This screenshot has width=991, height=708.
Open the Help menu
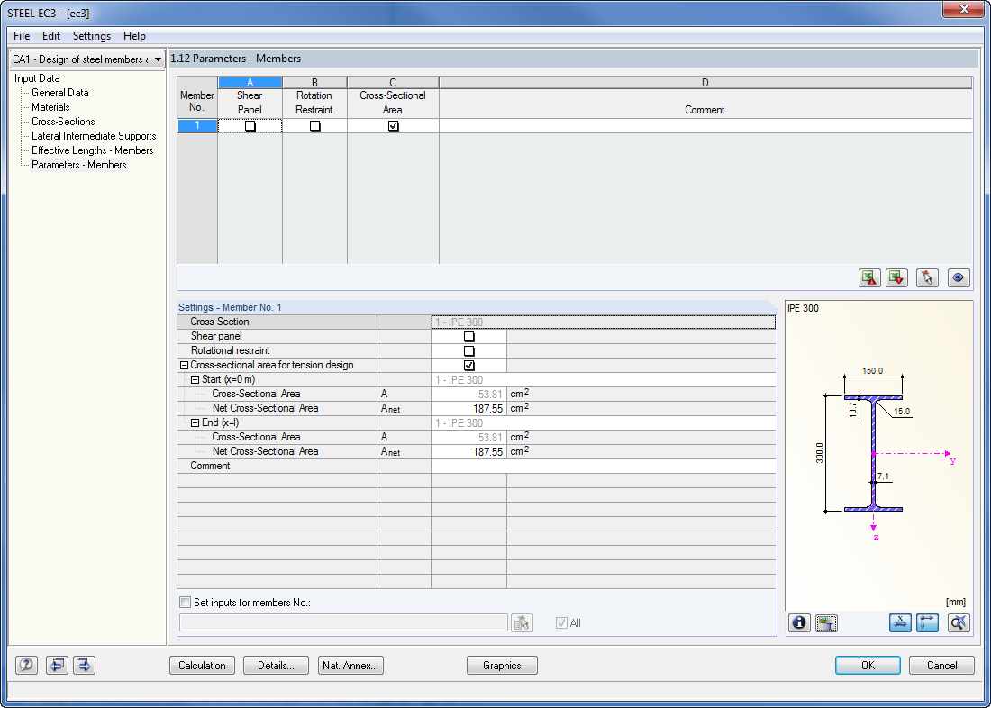pyautogui.click(x=134, y=36)
